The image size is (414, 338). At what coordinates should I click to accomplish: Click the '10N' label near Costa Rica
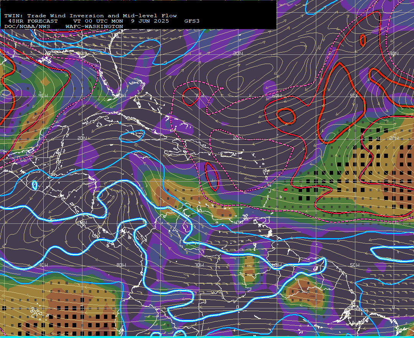pyautogui.click(x=82, y=222)
